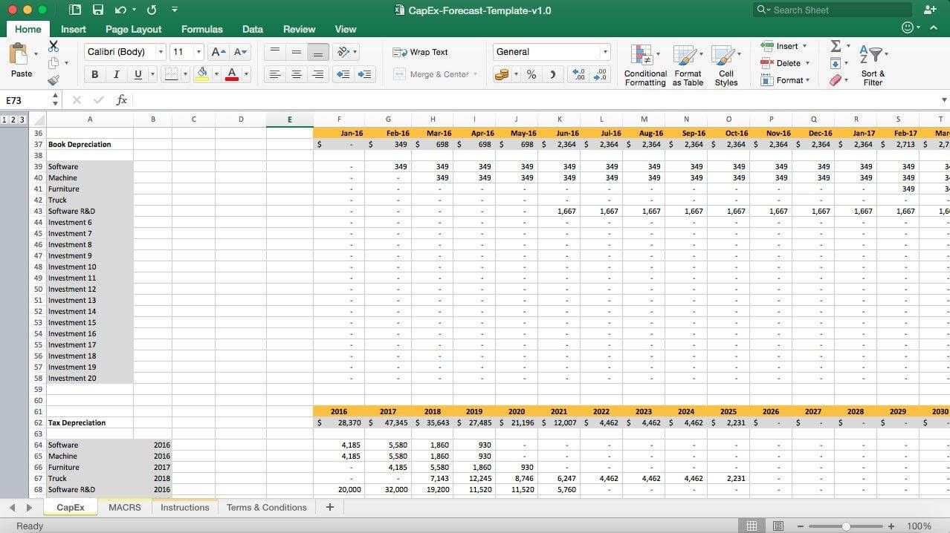
Task: Apply comma style number format
Action: pyautogui.click(x=552, y=74)
